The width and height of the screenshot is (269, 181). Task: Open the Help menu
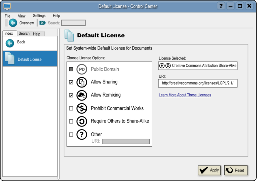[56, 15]
